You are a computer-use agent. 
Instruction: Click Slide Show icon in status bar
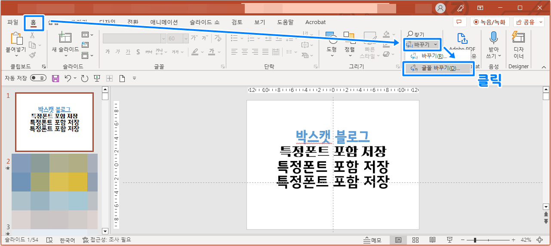[450, 240]
